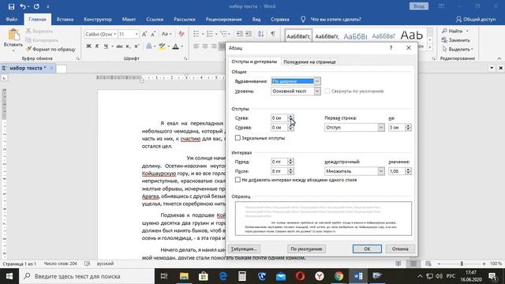Screen dimensions: 505x284
Task: Click the text effects glowing A icon
Action: (x=149, y=47)
